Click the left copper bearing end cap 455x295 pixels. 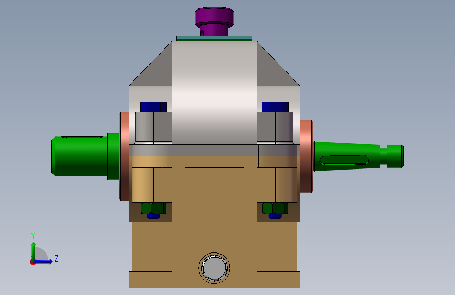click(124, 156)
